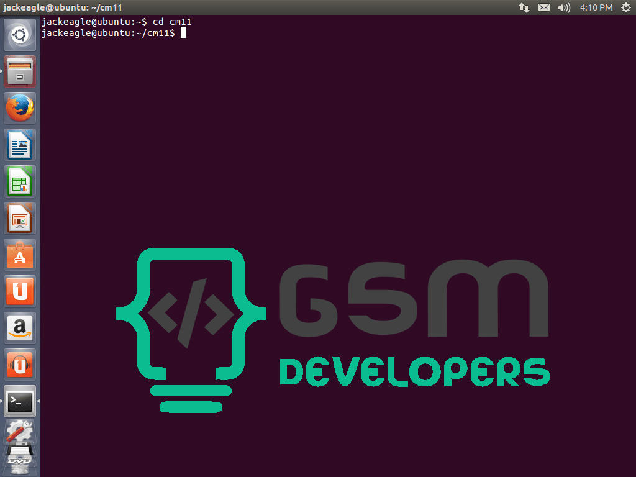Click the 'cd cm11' command text

click(172, 22)
